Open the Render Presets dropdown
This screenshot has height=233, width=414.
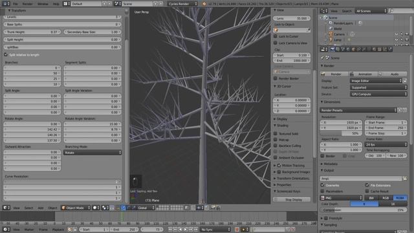pyautogui.click(x=358, y=110)
